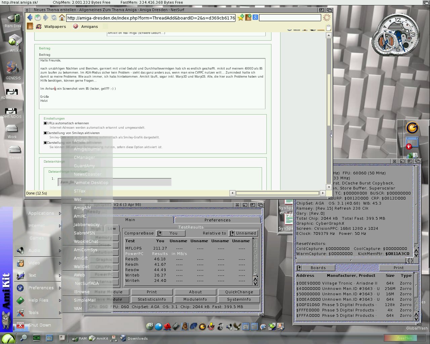Click the headphones icon in the dock

click(220, 326)
